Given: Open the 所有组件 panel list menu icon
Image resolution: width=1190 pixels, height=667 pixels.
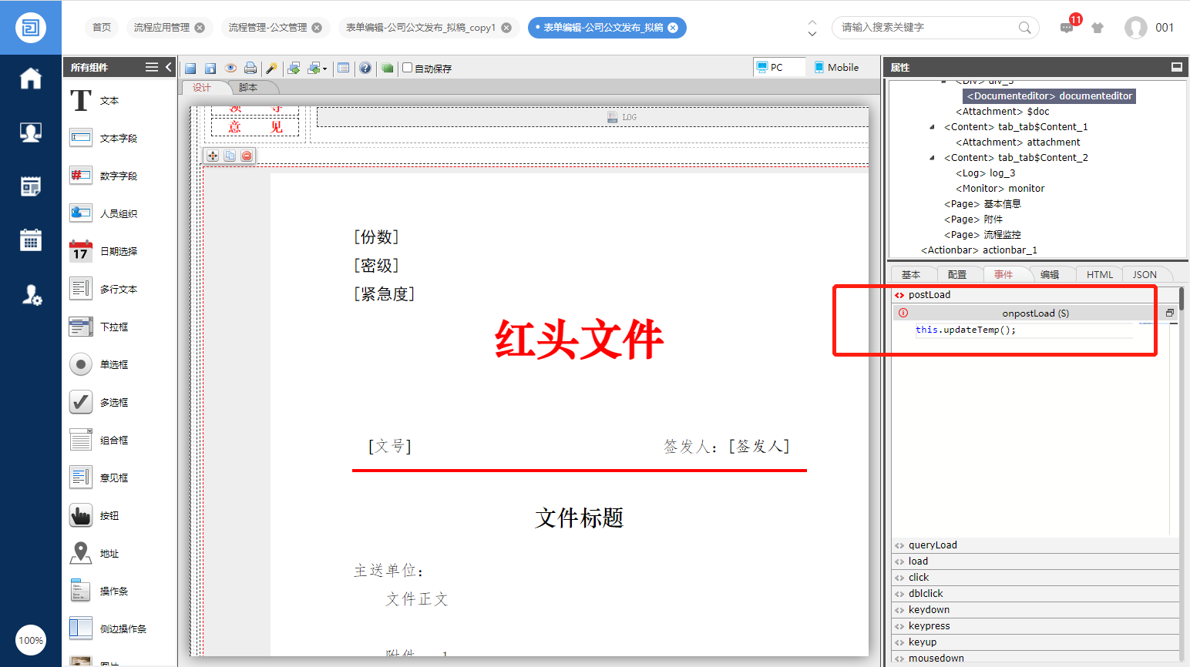Looking at the screenshot, I should point(152,67).
